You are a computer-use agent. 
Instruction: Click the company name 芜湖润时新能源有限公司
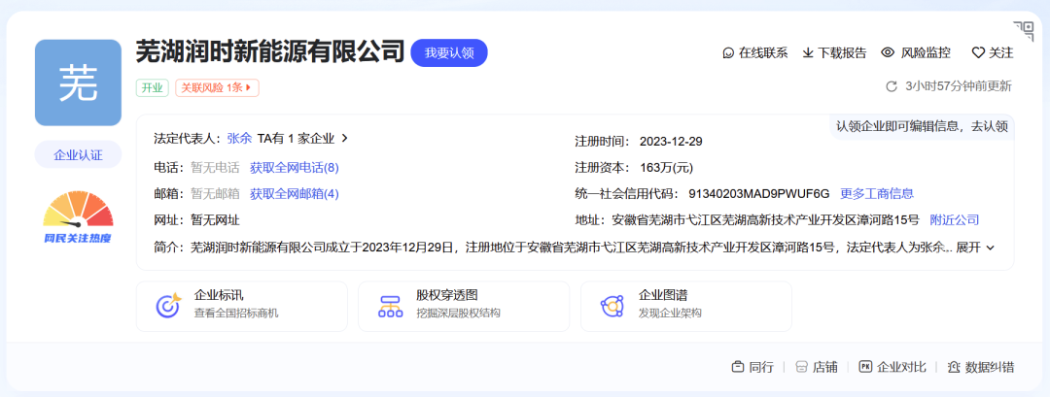point(271,51)
